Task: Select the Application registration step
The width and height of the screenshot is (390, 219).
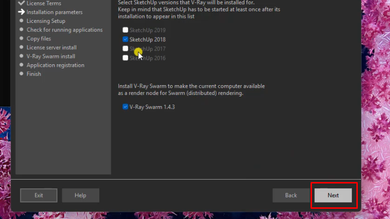Action: pos(55,65)
